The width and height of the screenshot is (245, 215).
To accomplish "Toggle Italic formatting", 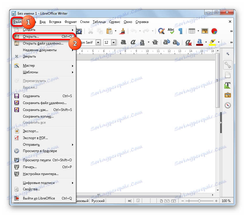I will (x=133, y=42).
